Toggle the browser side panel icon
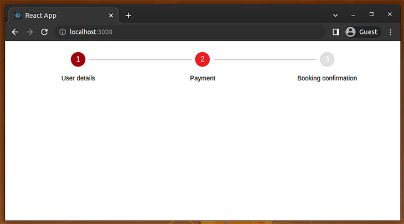Image resolution: width=404 pixels, height=224 pixels. (335, 32)
